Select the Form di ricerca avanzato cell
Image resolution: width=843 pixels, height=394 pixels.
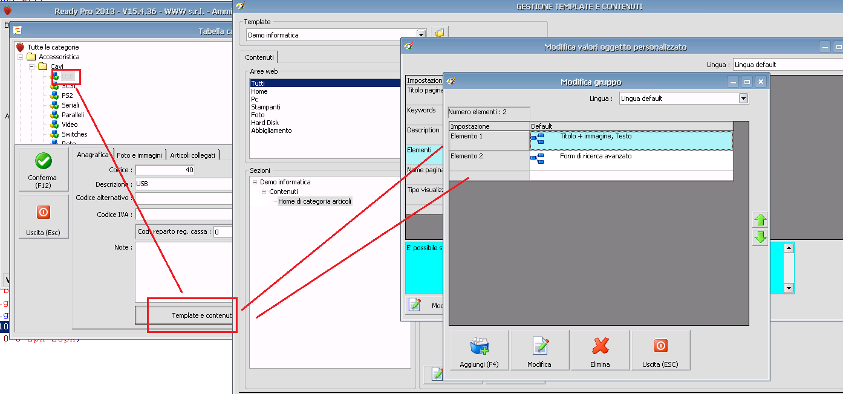[x=631, y=160]
